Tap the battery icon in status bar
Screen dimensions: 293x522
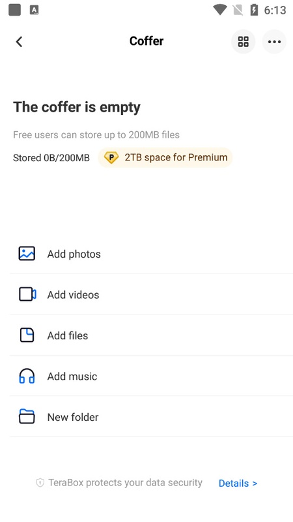254,10
